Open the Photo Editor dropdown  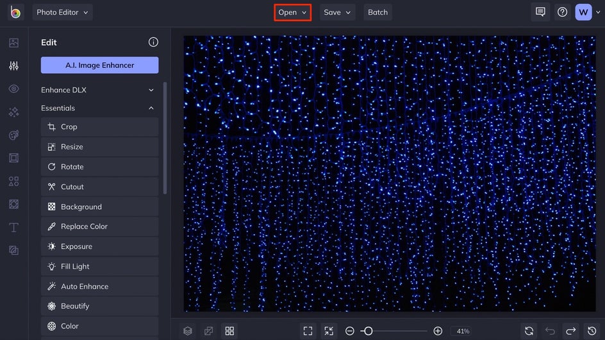coord(62,12)
